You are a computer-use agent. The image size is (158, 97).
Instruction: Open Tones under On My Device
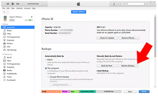[x=9, y=77]
